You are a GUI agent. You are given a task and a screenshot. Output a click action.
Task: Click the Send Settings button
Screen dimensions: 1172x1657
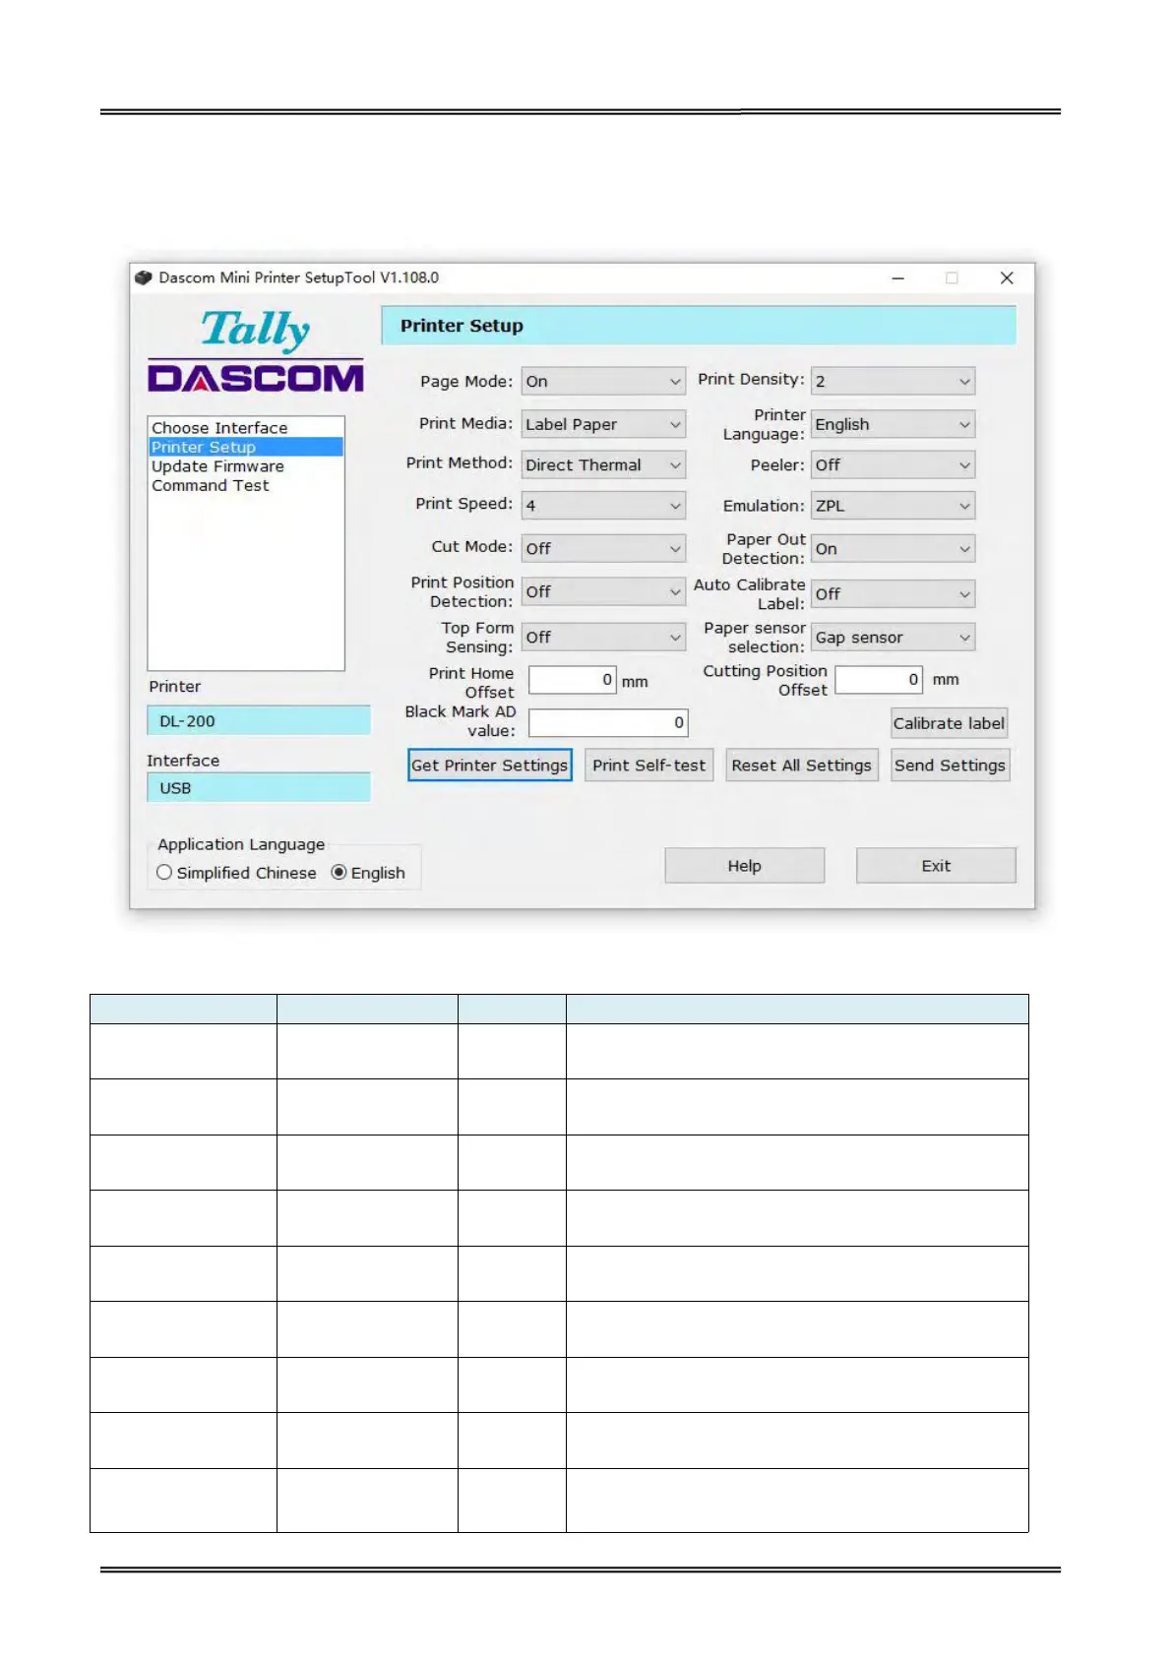pos(951,766)
